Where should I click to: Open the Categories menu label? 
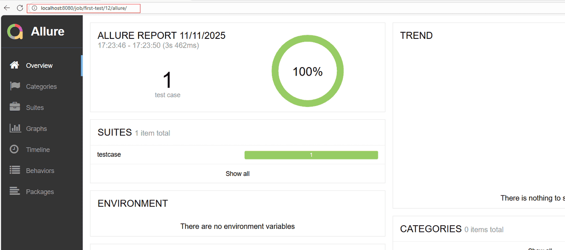click(41, 87)
